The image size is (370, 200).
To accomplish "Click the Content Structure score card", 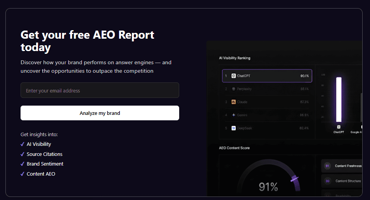I will point(342,181).
